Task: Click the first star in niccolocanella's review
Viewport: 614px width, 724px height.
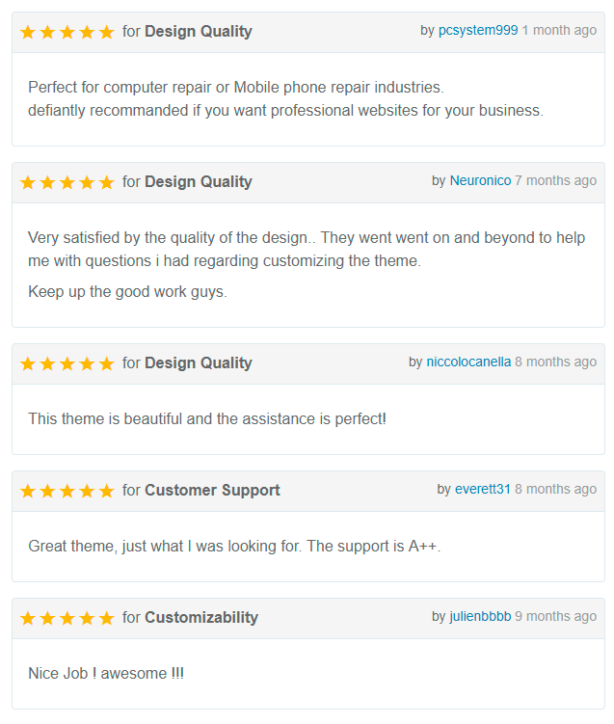Action: (28, 363)
